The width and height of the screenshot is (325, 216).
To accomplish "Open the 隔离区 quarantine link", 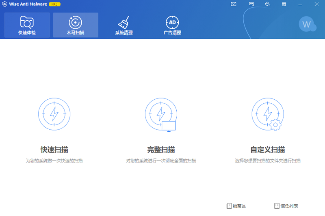I will (236, 206).
